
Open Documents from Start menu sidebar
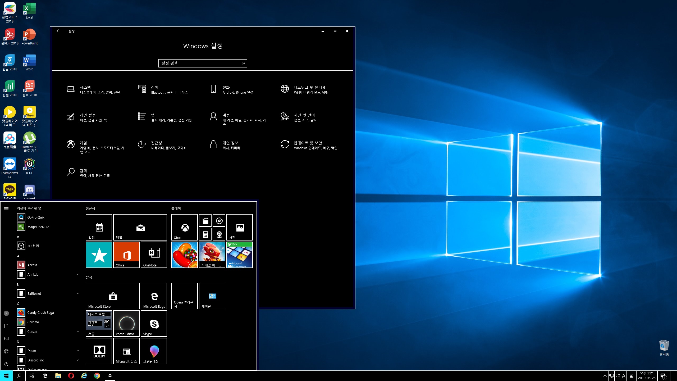click(6, 326)
